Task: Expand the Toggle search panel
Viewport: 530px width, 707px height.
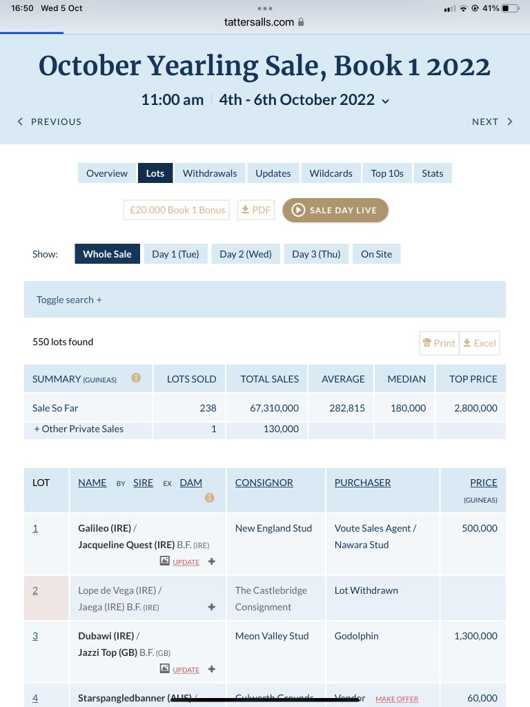Action: click(x=70, y=300)
